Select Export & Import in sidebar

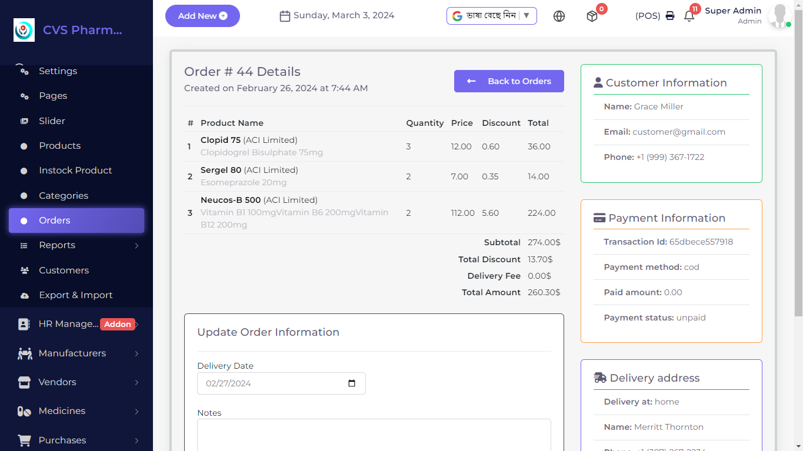(x=75, y=295)
